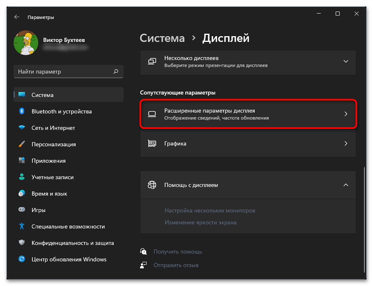This screenshot has height=286, width=373.
Task: Open Игры section
Action: click(69, 210)
